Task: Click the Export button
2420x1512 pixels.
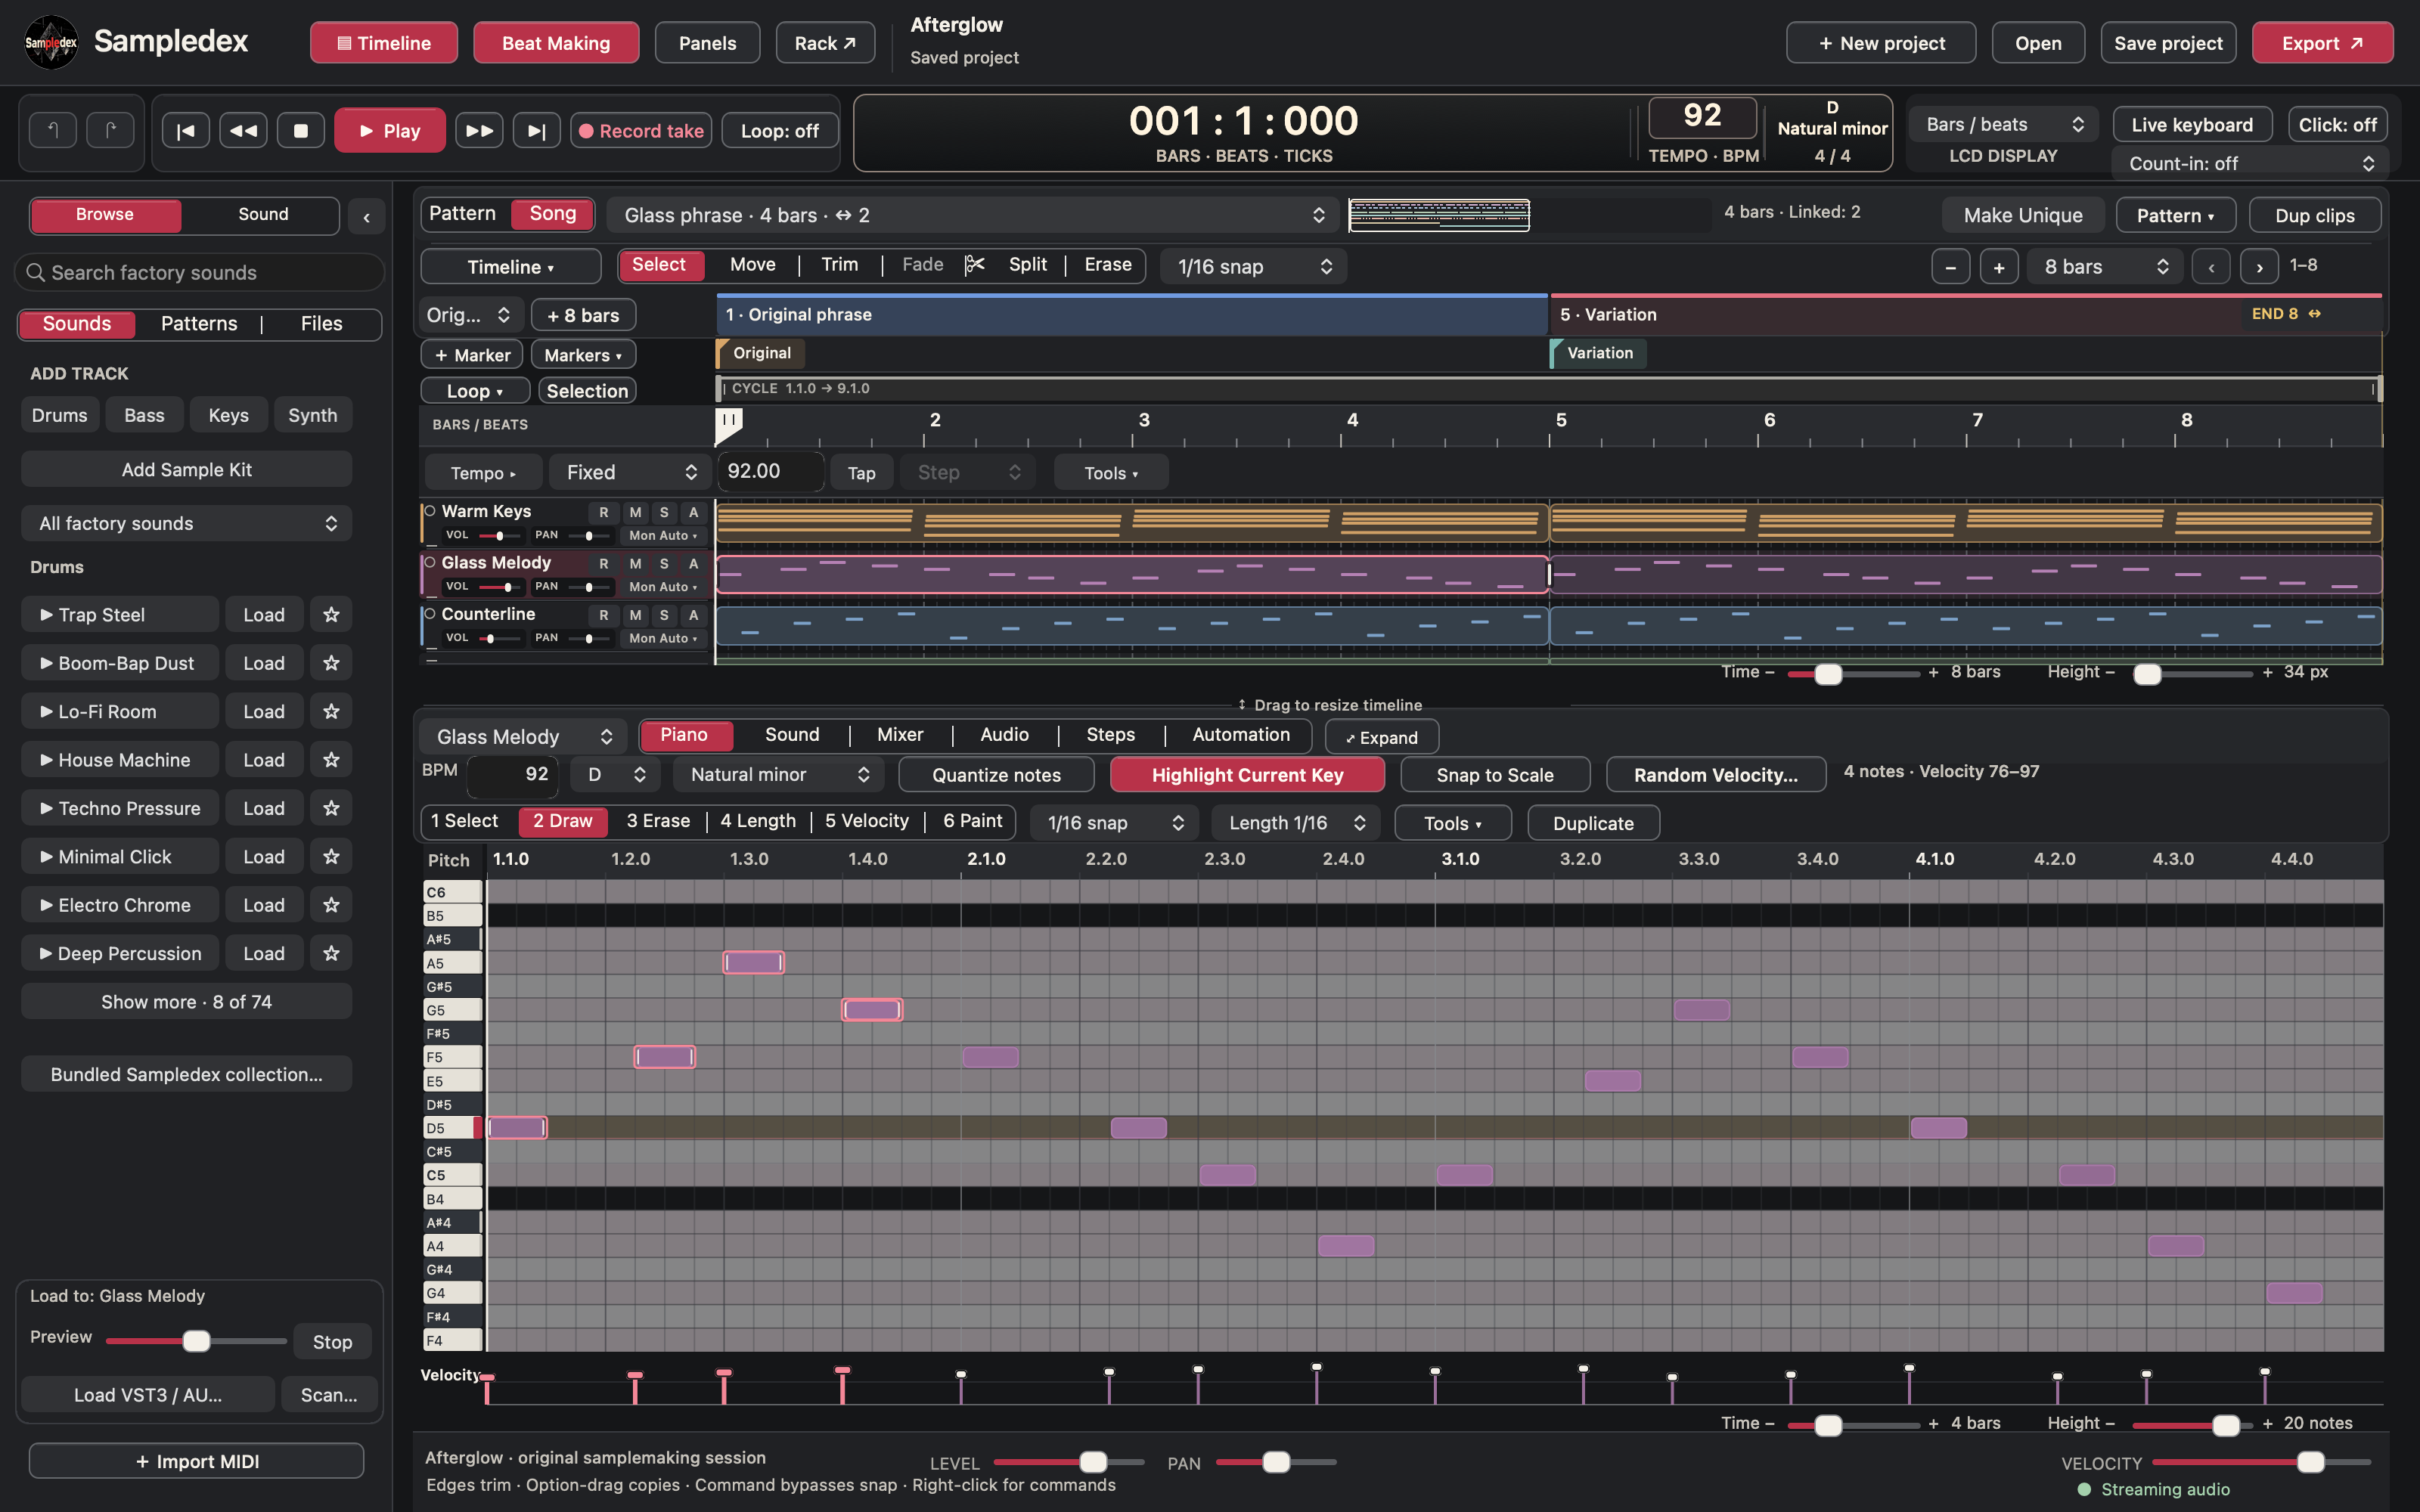Action: [2322, 43]
